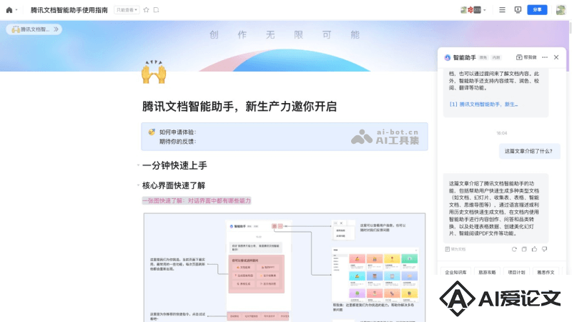Open the dropdown arrow beside the home icon
Image resolution: width=572 pixels, height=322 pixels.
(16, 10)
